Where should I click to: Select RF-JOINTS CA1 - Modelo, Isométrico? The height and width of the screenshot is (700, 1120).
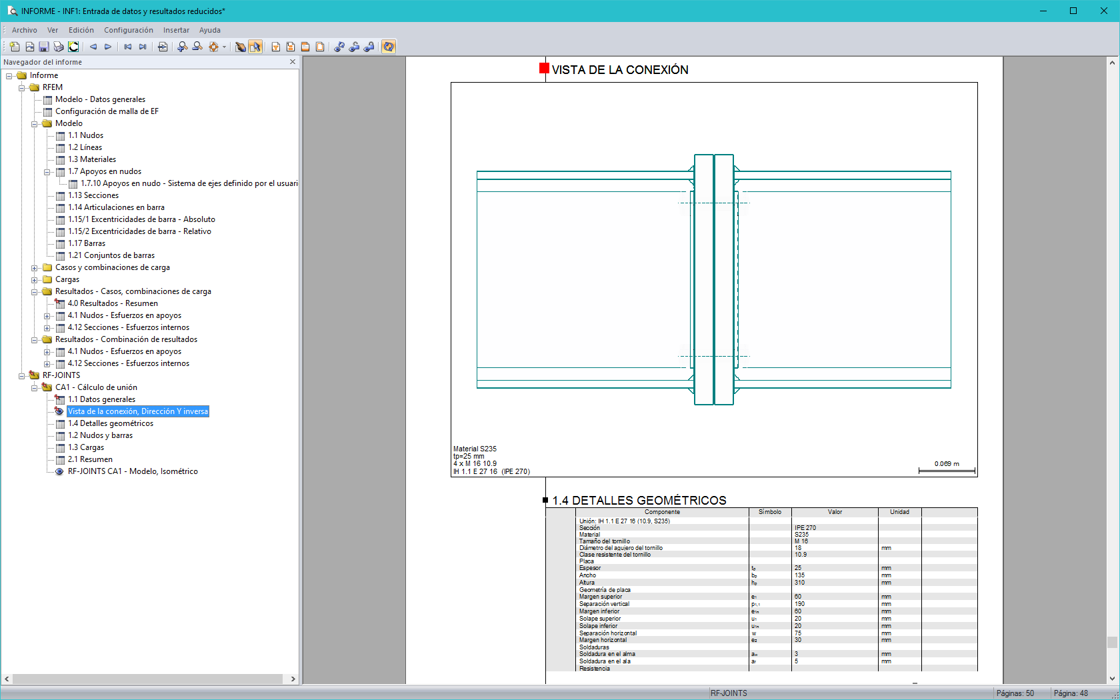pyautogui.click(x=133, y=471)
